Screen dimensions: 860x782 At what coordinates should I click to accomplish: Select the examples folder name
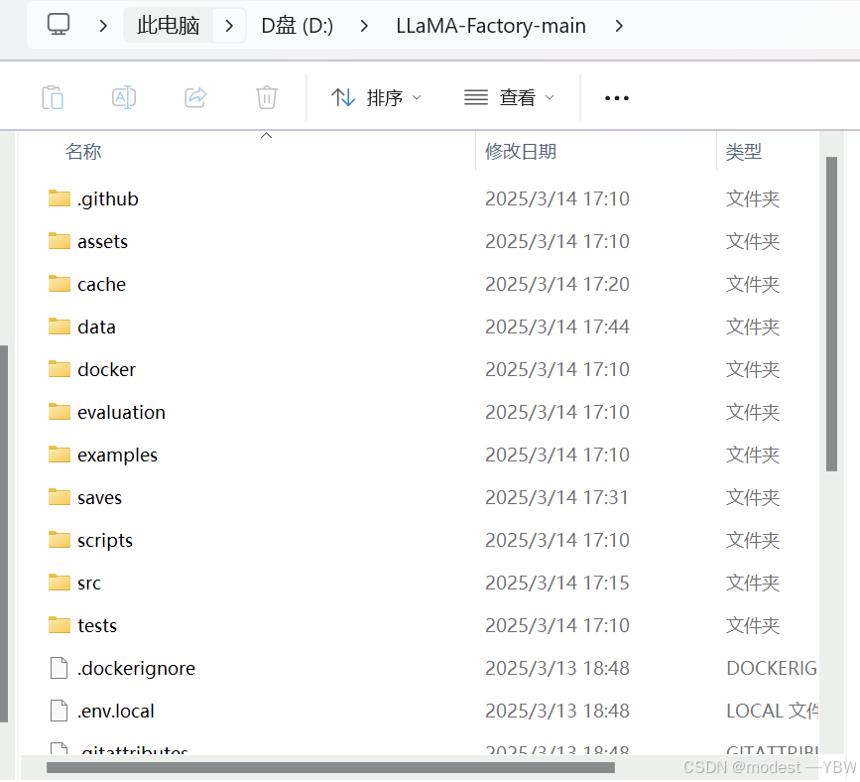(117, 456)
